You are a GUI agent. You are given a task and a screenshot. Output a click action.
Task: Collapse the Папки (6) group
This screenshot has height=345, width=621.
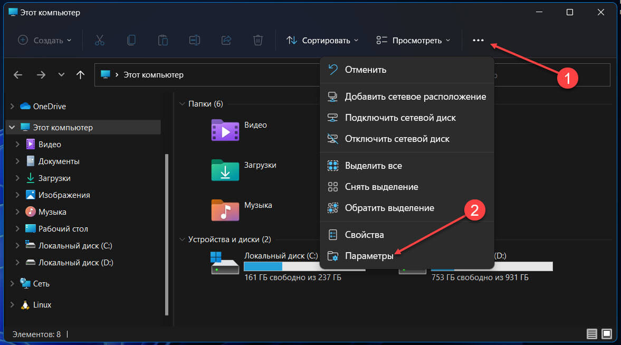click(182, 104)
